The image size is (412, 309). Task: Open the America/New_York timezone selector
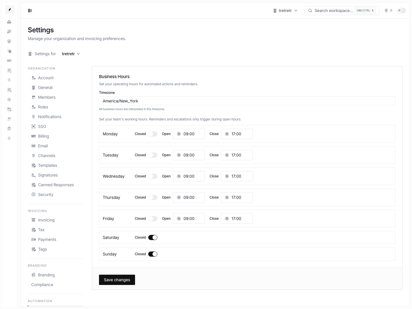click(247, 101)
